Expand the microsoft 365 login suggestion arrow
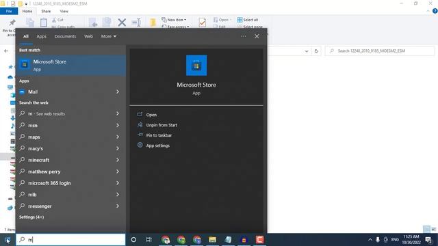438x246 pixels. (118, 183)
